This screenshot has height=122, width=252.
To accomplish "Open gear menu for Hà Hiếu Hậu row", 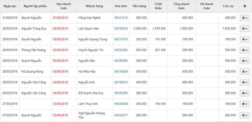I will pos(245,72).
